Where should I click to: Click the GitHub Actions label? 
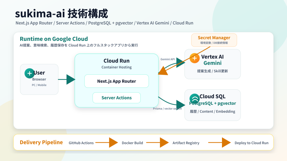tap(81, 143)
